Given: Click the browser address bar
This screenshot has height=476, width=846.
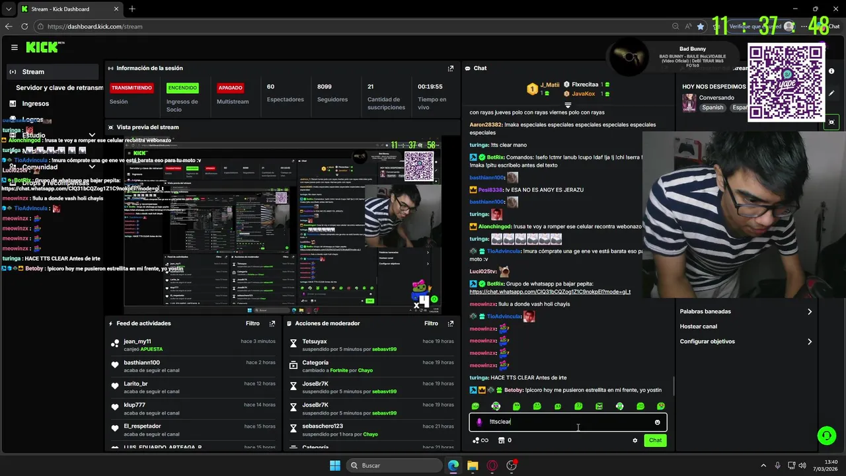Looking at the screenshot, I should 357,26.
